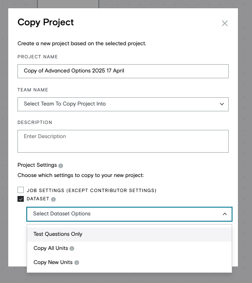
Task: Choose Test Questions Only option
Action: pyautogui.click(x=129, y=234)
